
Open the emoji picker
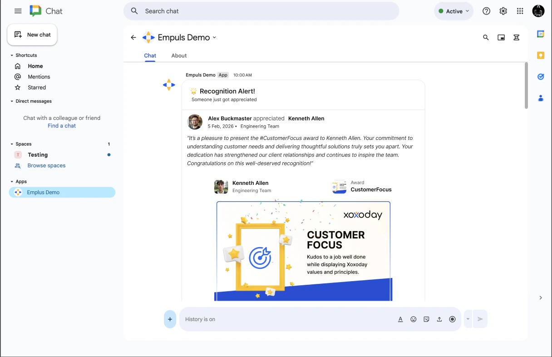pos(414,319)
